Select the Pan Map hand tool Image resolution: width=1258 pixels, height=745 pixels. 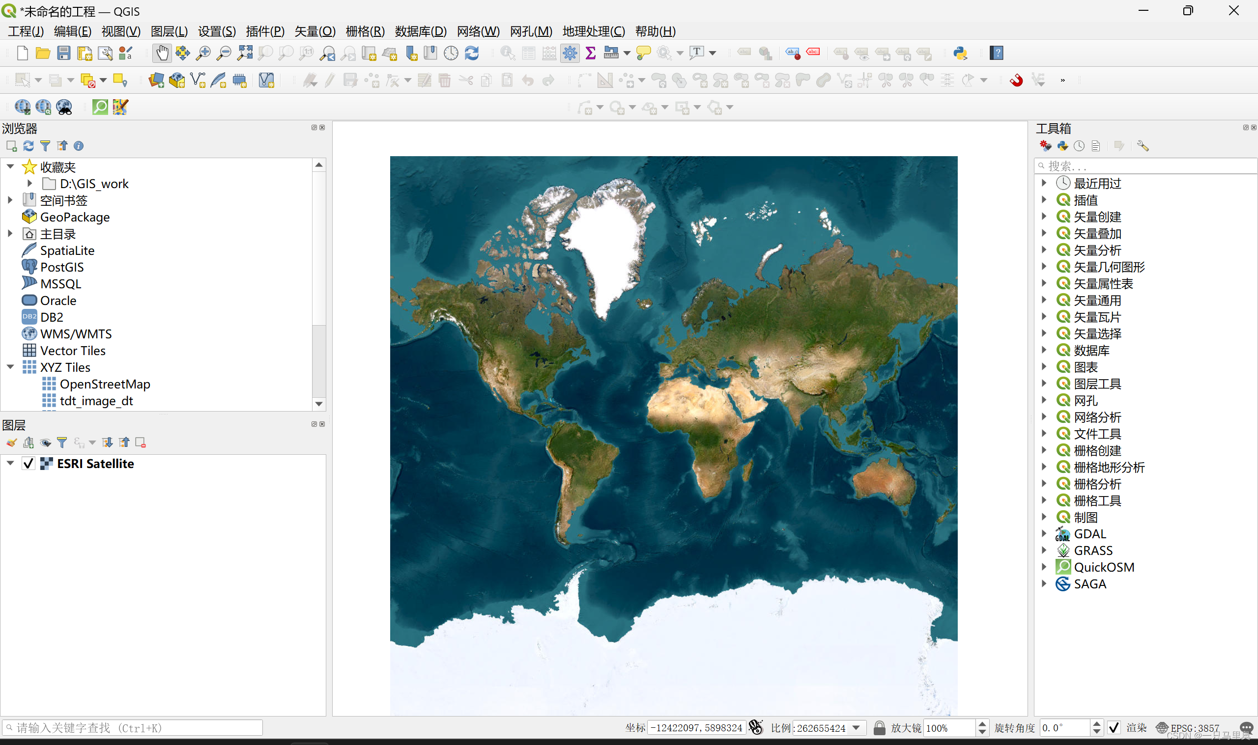click(x=162, y=53)
